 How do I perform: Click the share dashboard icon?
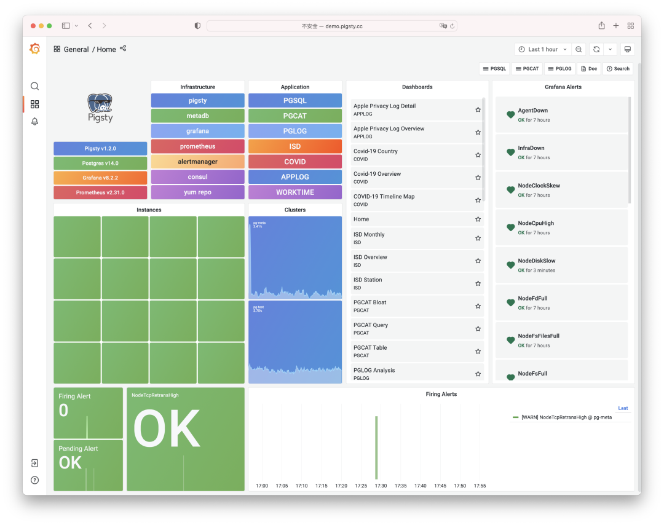pos(123,49)
